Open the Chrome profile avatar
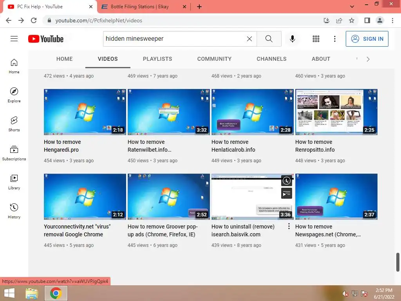This screenshot has width=401, height=301. pos(380,20)
